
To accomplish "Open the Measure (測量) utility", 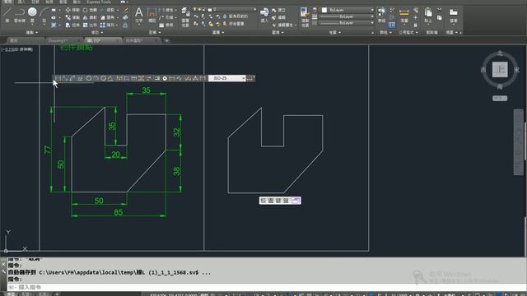I will [x=404, y=15].
